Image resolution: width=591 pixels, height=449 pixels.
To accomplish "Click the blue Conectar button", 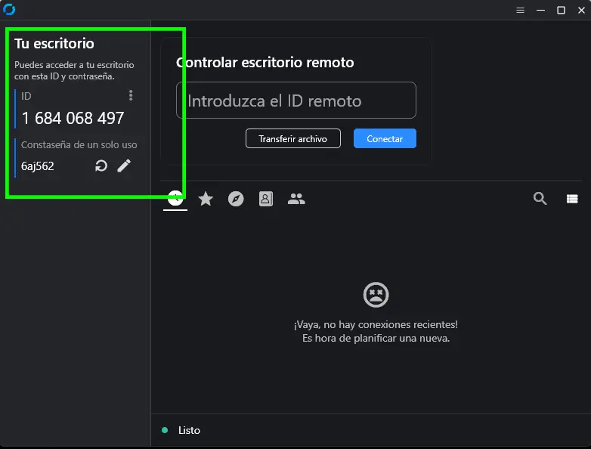I will tap(385, 139).
